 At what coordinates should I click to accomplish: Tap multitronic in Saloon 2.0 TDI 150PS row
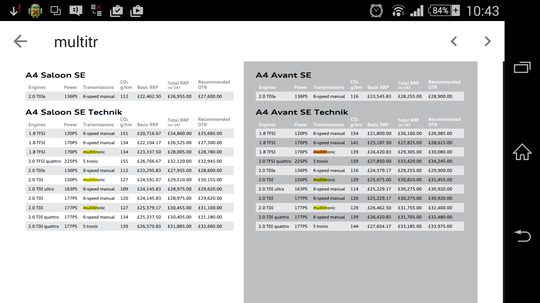(94, 180)
